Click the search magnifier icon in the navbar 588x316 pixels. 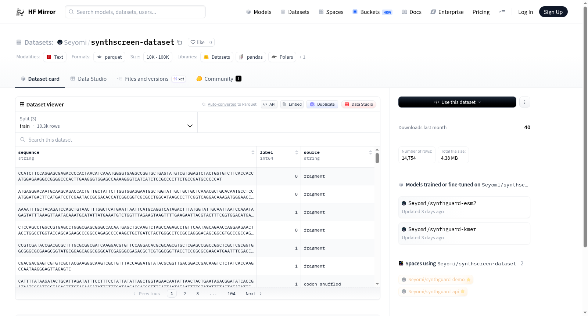[x=71, y=12]
